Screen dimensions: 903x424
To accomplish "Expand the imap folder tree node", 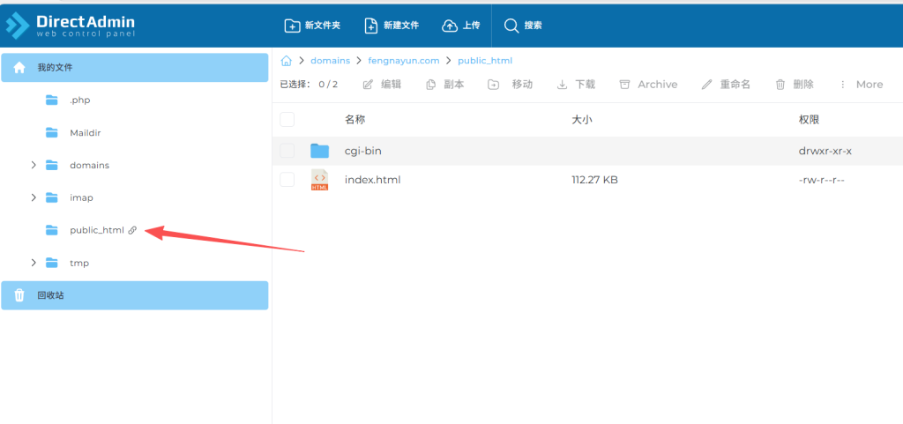I will [34, 197].
